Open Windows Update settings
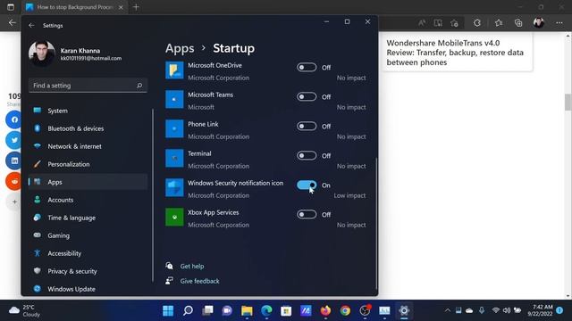The height and width of the screenshot is (321, 572). (88, 289)
